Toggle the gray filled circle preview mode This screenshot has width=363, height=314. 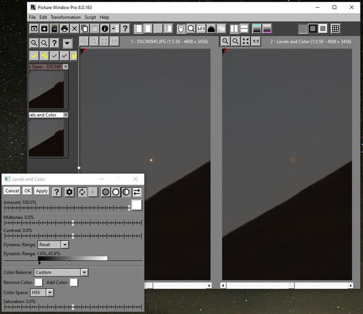coord(105,191)
